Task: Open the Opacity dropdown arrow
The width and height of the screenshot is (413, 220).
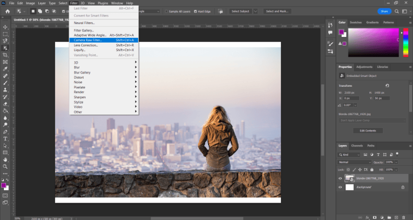Action: (x=396, y=162)
